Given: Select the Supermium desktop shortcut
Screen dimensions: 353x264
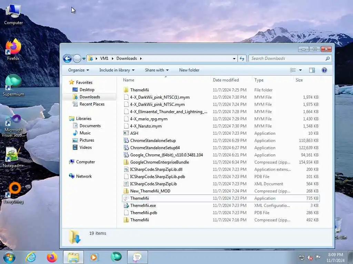Looking at the screenshot, I should pyautogui.click(x=13, y=85).
